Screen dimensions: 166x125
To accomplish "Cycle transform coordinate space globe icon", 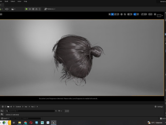I will [121, 14].
